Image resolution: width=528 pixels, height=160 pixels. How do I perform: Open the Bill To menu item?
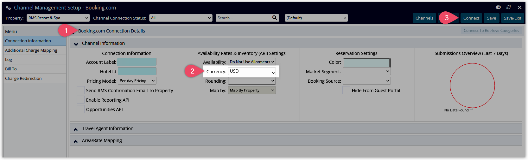[35, 69]
